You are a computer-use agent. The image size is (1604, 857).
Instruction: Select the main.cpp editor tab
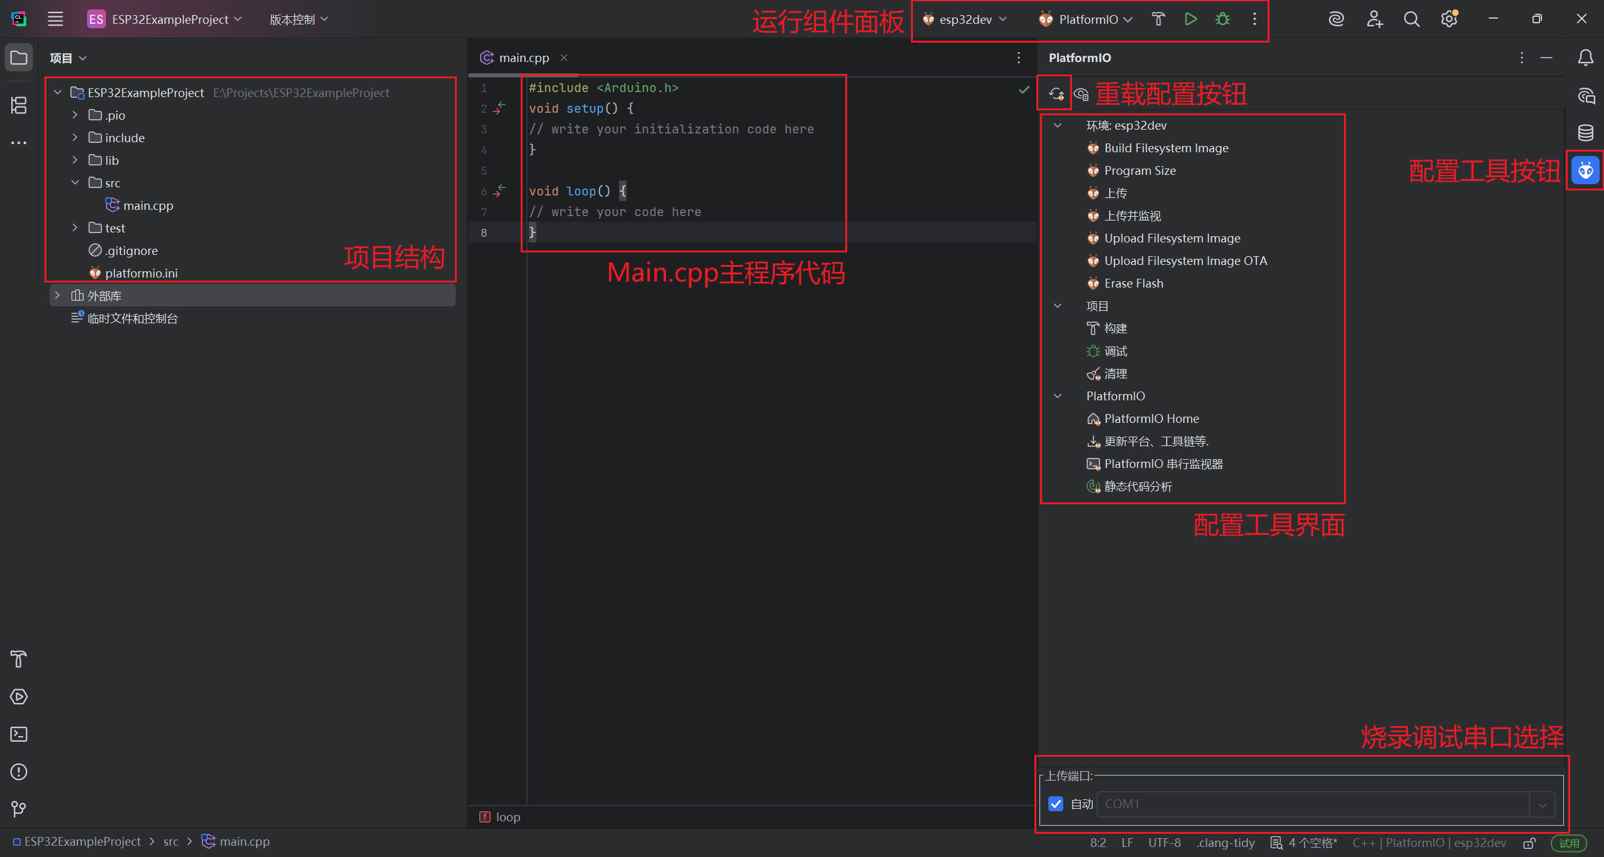pyautogui.click(x=523, y=58)
